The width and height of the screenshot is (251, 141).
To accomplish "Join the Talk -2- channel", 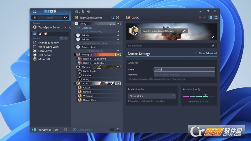I will click(x=98, y=39).
